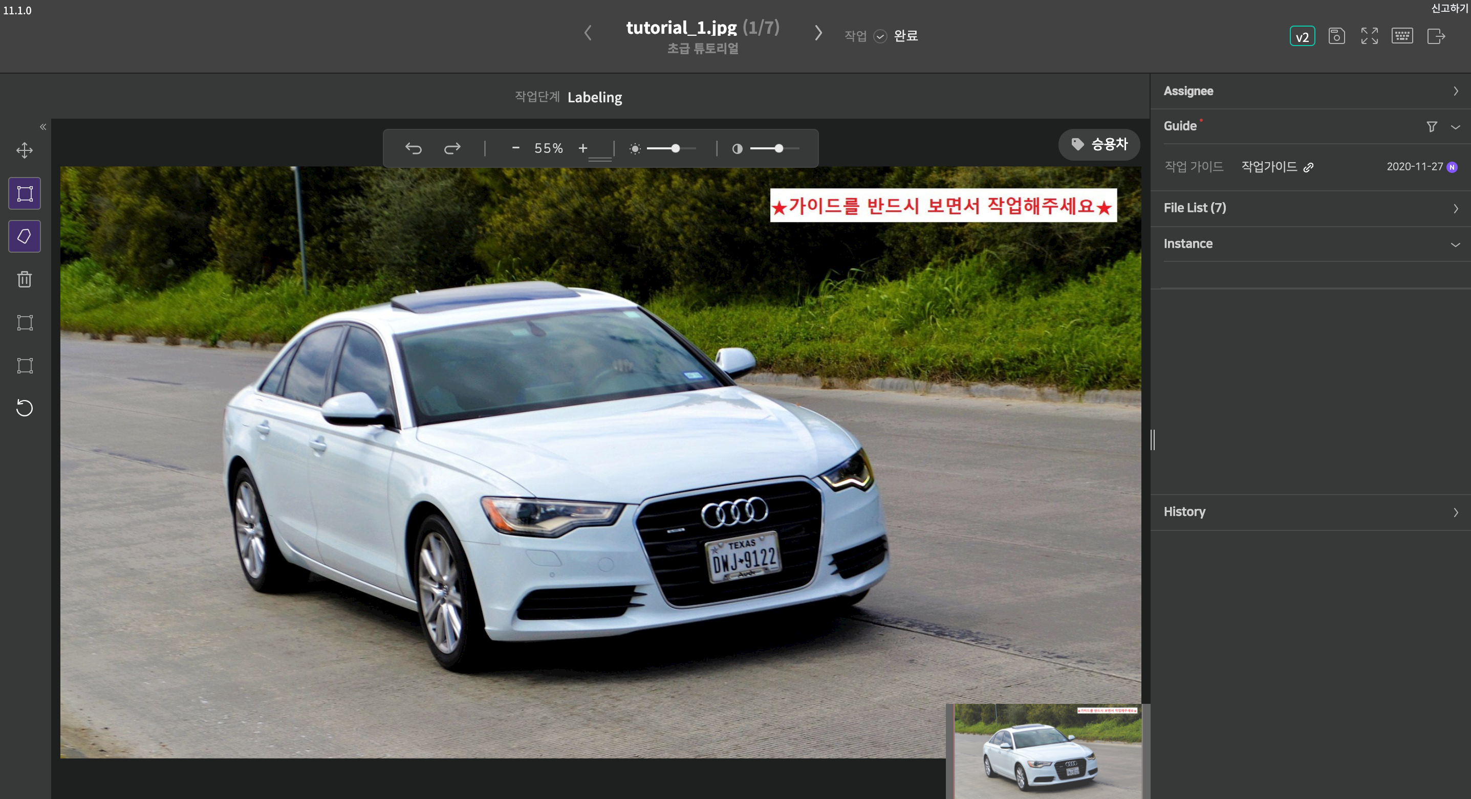Go to the next image file

click(818, 33)
